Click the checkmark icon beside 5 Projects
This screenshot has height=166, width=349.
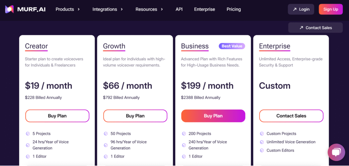(x=28, y=134)
